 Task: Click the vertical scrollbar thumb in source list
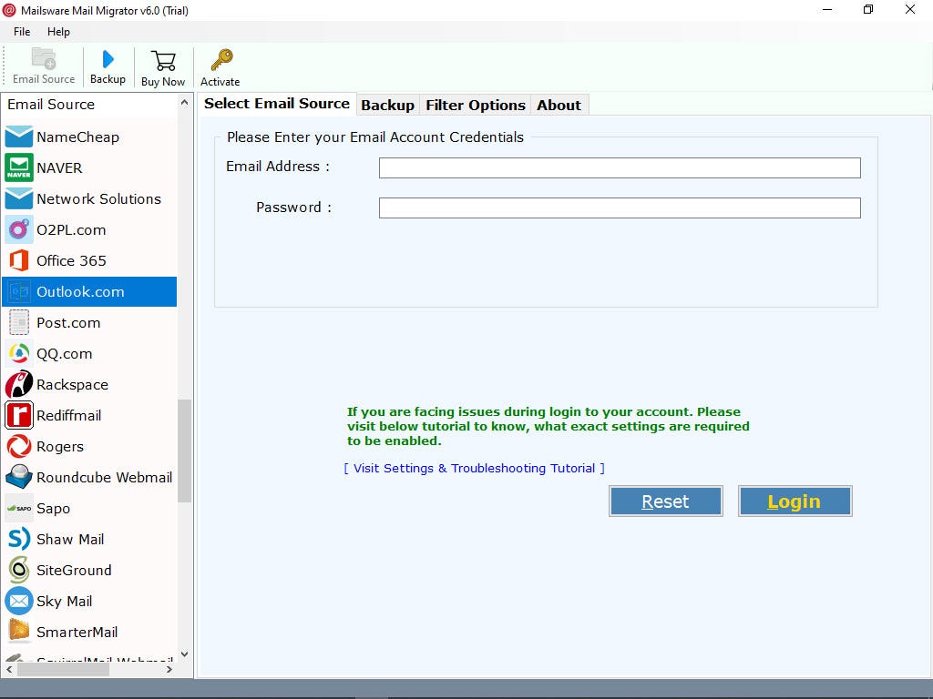tap(184, 451)
